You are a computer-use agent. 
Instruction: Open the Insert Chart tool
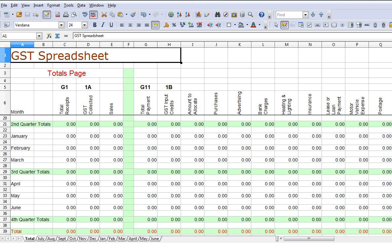coord(199,15)
